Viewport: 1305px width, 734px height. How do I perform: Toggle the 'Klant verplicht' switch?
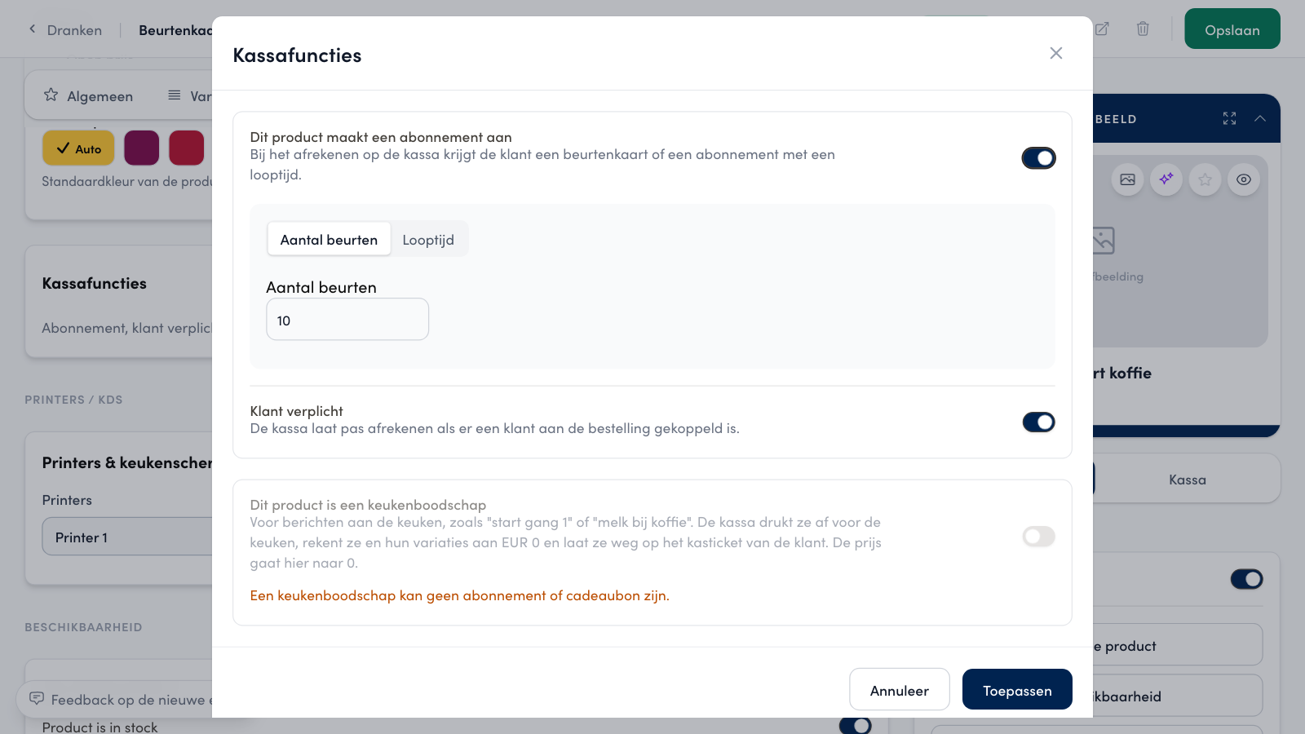[1038, 422]
